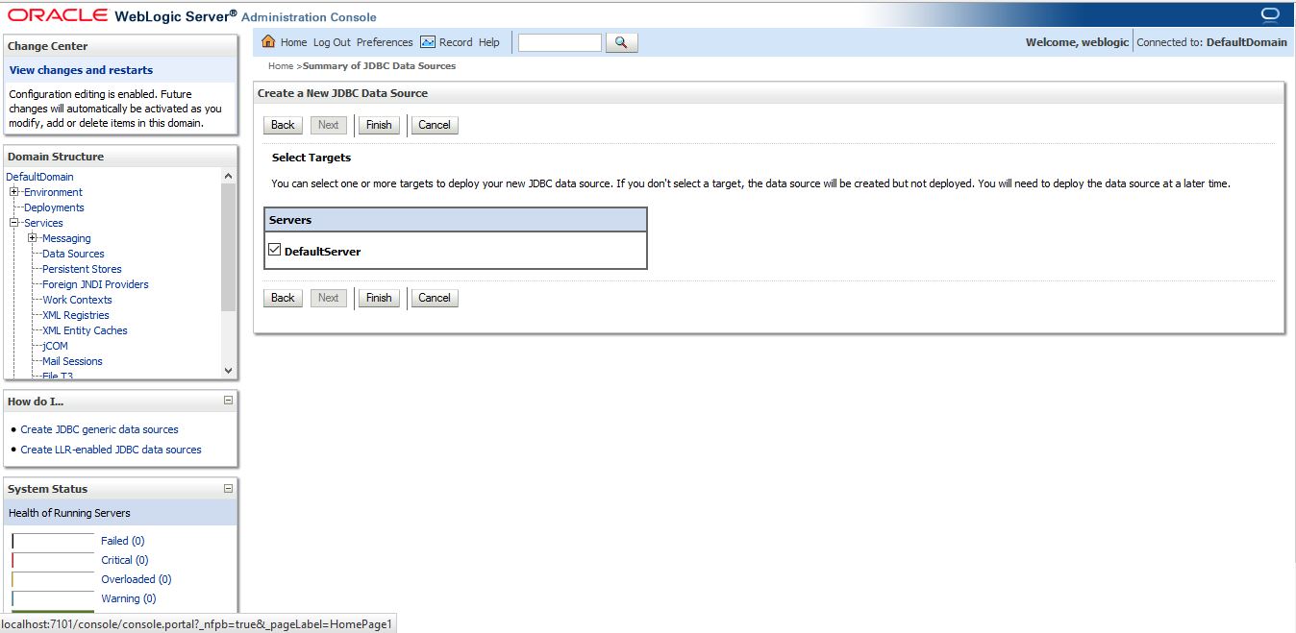Click scroll up arrow in Domain Structure

click(x=228, y=176)
